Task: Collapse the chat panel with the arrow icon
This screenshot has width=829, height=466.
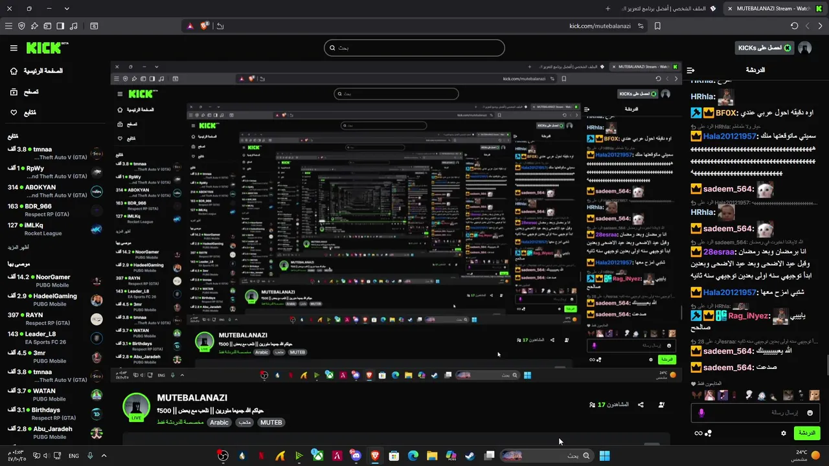Action: pyautogui.click(x=691, y=70)
